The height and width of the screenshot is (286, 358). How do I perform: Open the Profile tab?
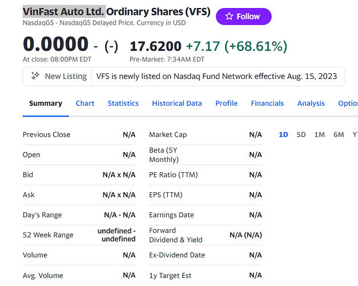click(227, 104)
